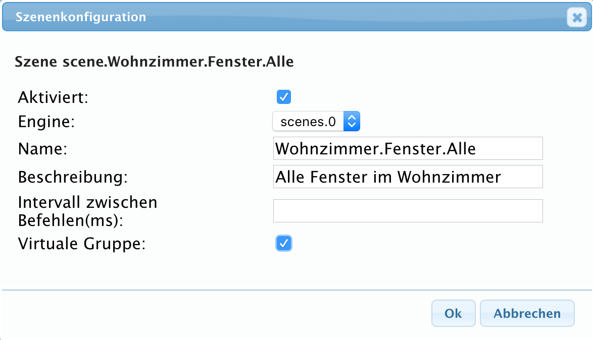Close the Szenenkonfiguration dialog with X
The image size is (593, 340).
point(576,18)
